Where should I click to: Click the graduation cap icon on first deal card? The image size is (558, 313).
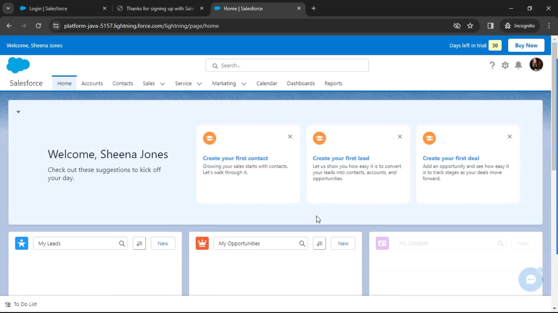(x=429, y=138)
